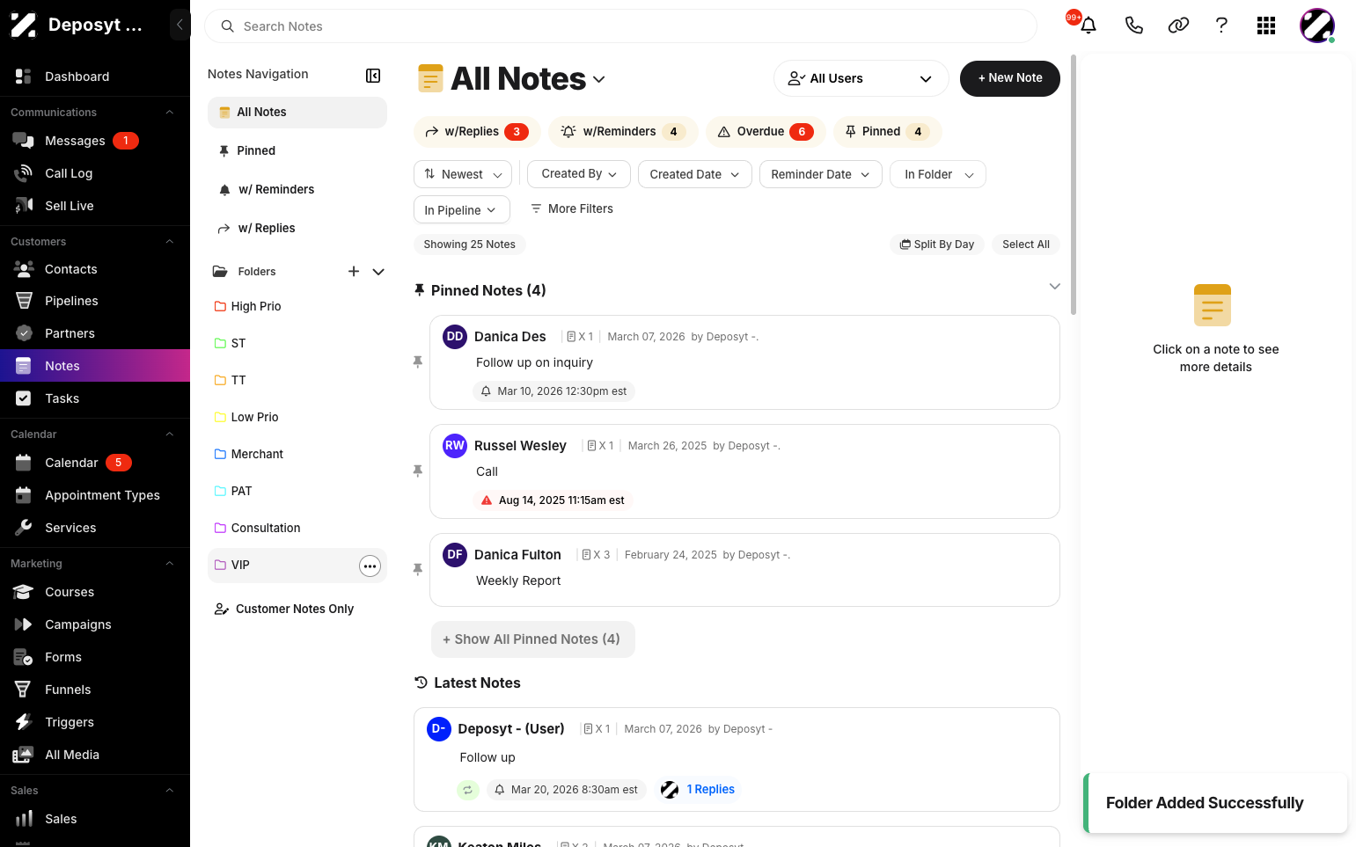Collapse the left sidebar arrow

pyautogui.click(x=180, y=25)
